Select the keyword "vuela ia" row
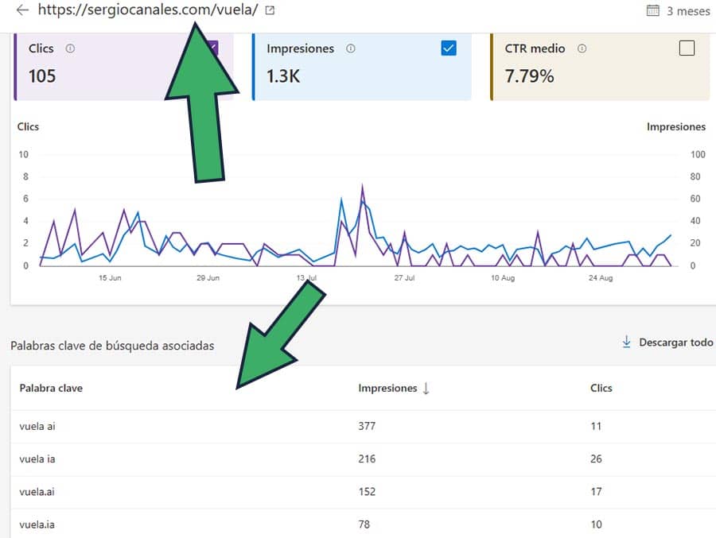 click(37, 459)
